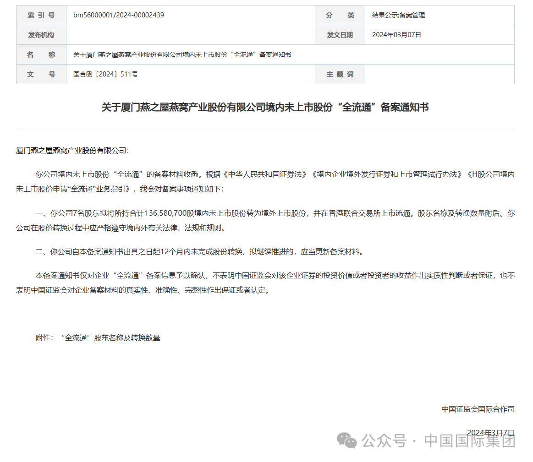Click the share count 136,580,700
533x462 pixels.
165,213
